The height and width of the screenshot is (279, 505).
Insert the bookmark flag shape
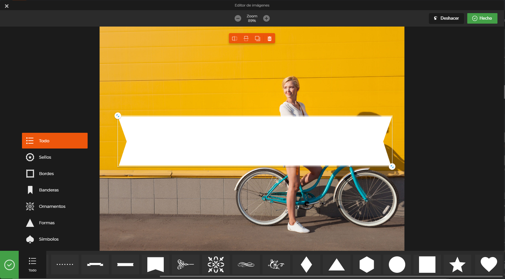click(156, 265)
